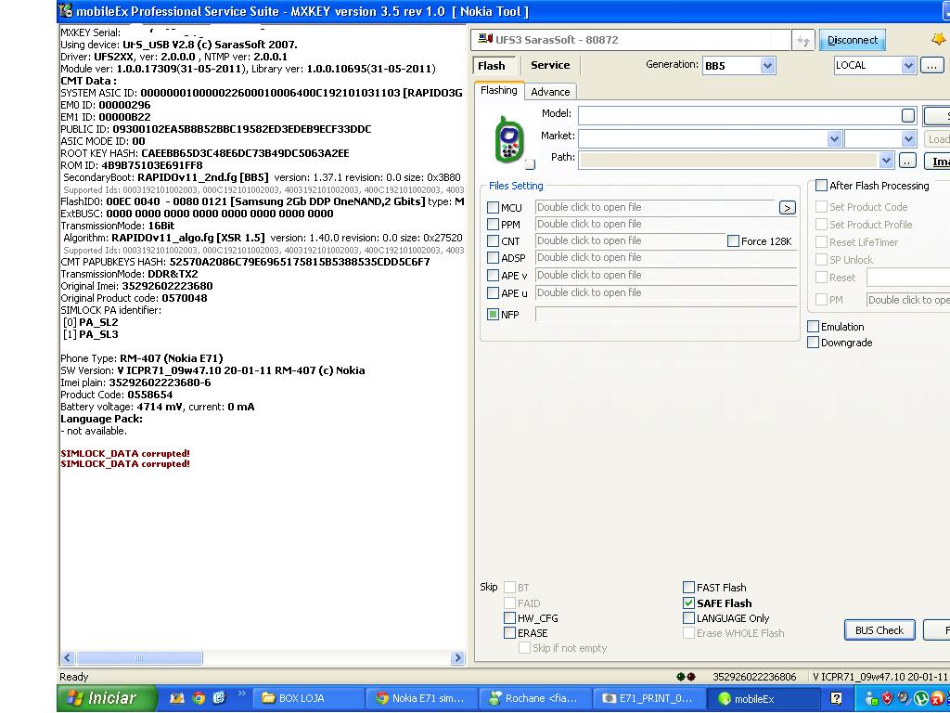Viewport: 950px width, 713px height.
Task: Click the log scroll right arrow
Action: point(458,658)
